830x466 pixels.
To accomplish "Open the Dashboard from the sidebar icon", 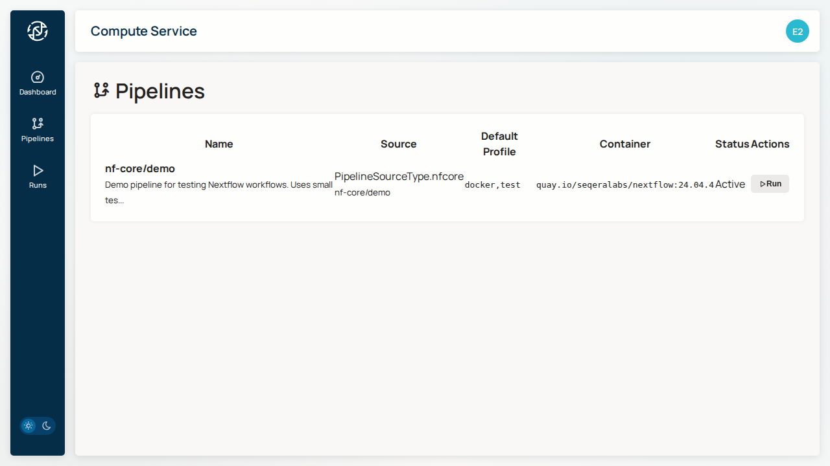I will [38, 78].
